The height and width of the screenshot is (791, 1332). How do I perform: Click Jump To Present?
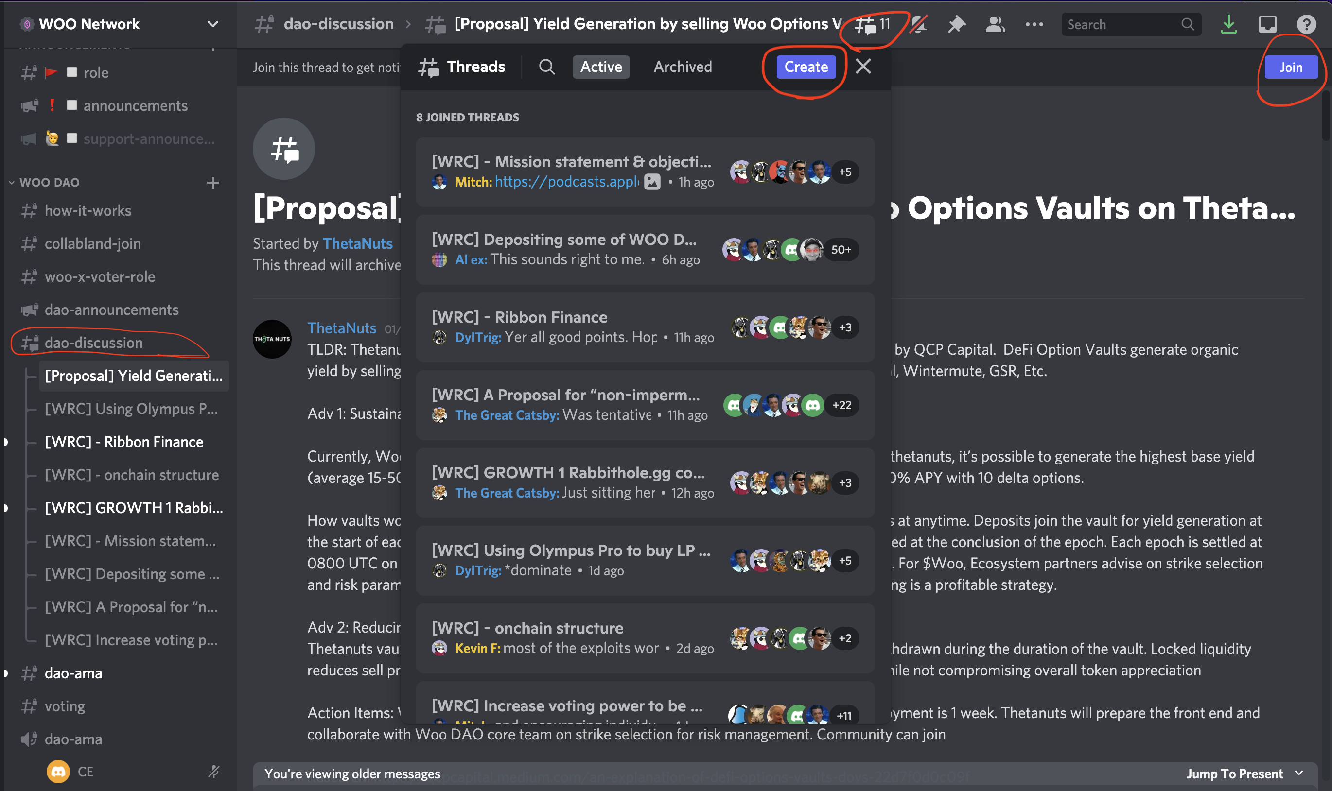1244,774
